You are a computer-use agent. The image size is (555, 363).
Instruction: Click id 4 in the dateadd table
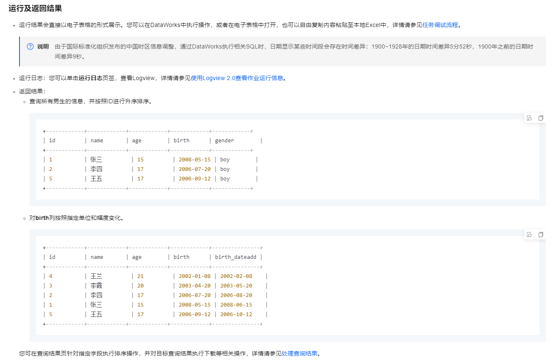(x=51, y=276)
